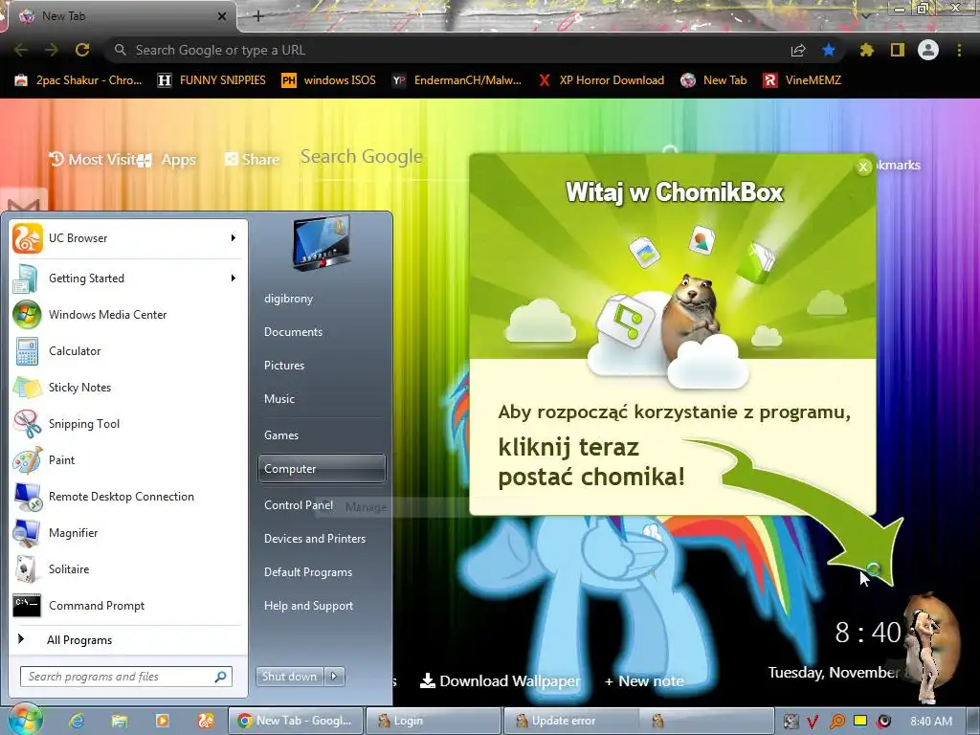Open Getting Started in Start menu
The image size is (980, 735).
(127, 278)
